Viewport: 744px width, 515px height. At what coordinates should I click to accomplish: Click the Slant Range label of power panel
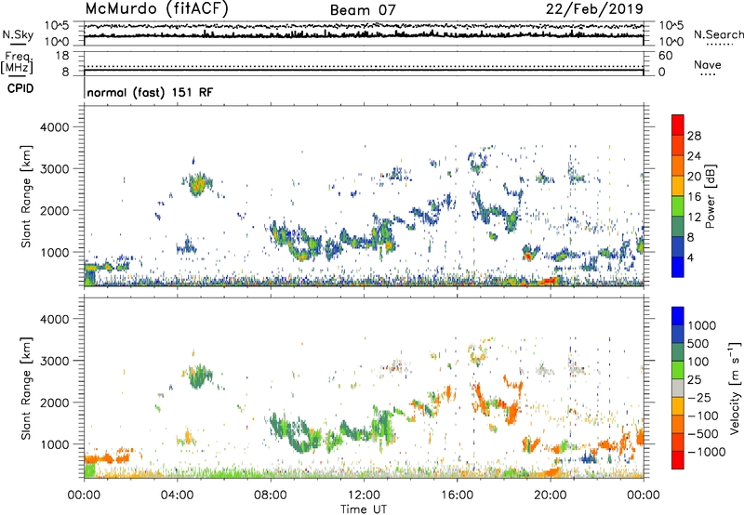pos(26,196)
